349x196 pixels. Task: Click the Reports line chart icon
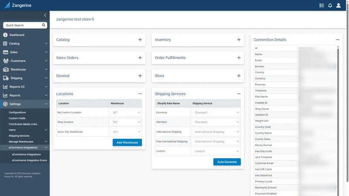click(x=5, y=95)
